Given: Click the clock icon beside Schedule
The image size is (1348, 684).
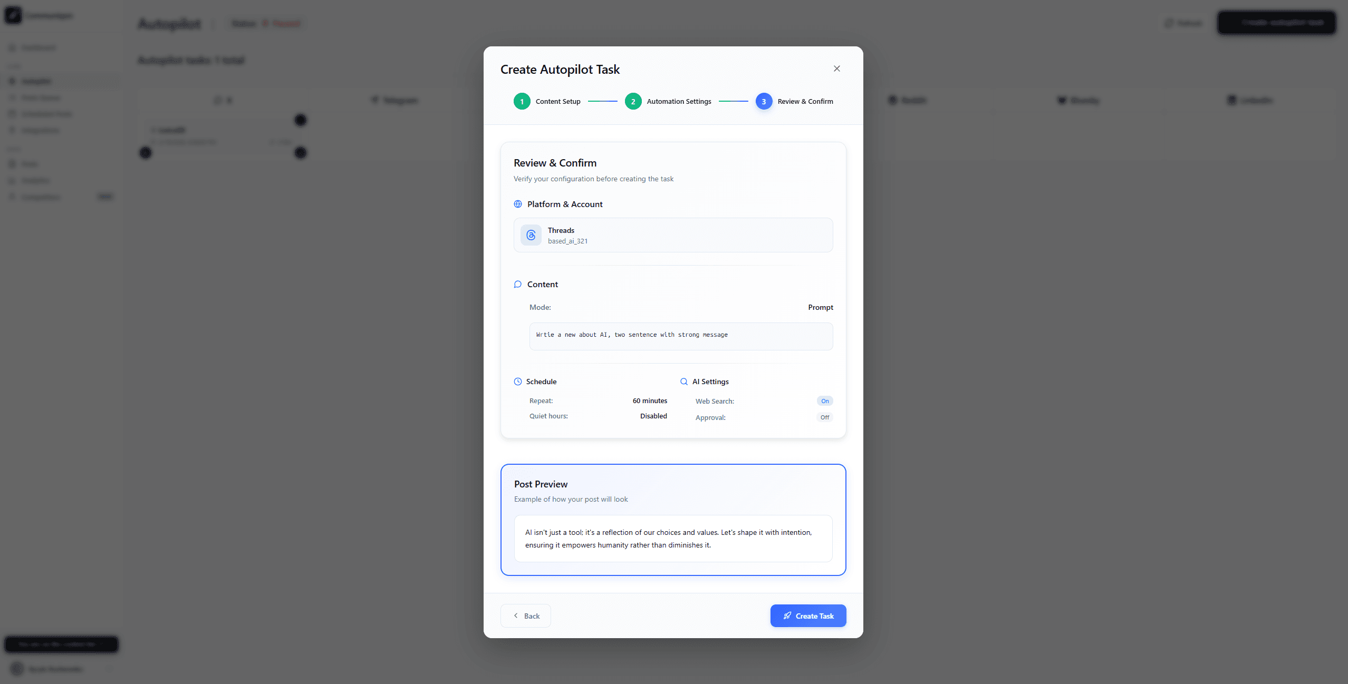Looking at the screenshot, I should point(517,381).
